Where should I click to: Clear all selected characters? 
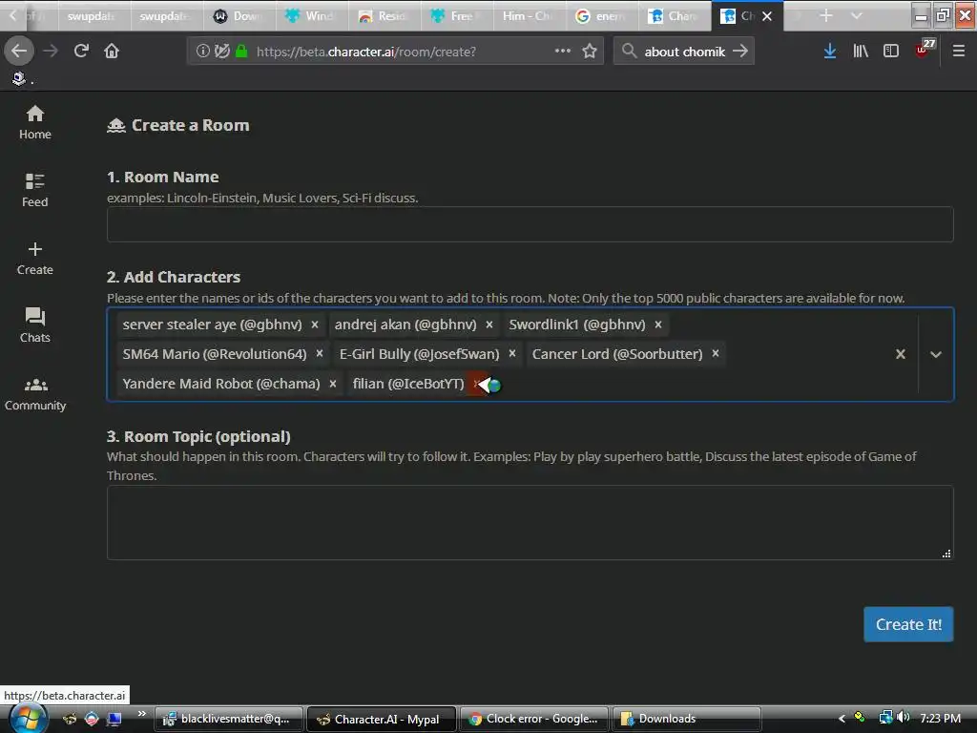click(x=901, y=354)
